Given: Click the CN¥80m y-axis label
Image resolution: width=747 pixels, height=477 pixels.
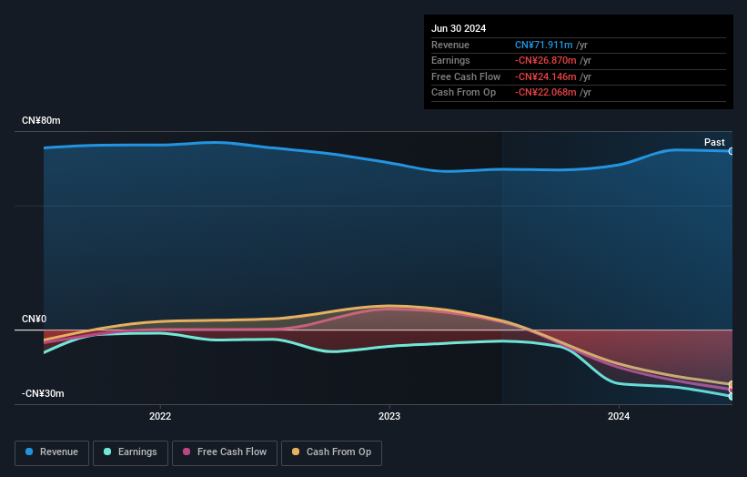Looking at the screenshot, I should pos(41,120).
